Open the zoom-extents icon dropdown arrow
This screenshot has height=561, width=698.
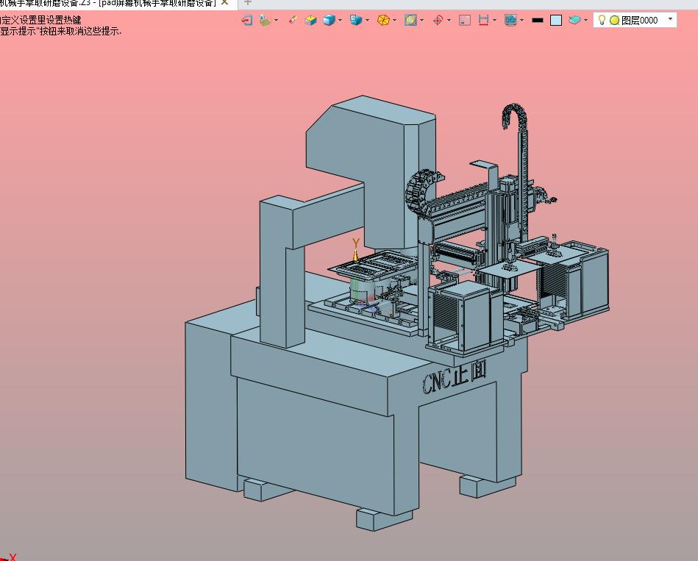pos(421,20)
